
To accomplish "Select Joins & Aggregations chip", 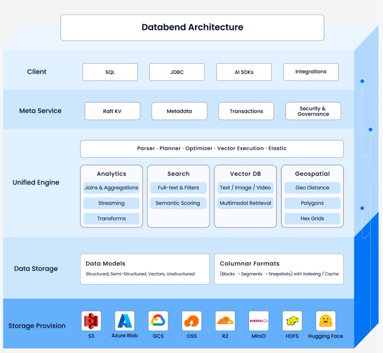I will pyautogui.click(x=112, y=188).
